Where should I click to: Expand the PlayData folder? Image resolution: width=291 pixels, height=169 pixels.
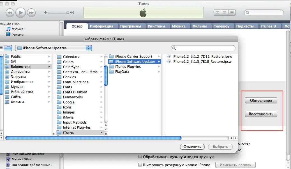point(126,71)
